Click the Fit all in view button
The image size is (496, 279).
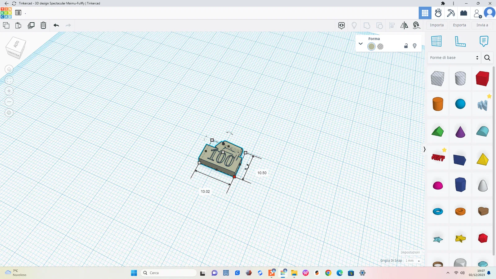tap(9, 80)
